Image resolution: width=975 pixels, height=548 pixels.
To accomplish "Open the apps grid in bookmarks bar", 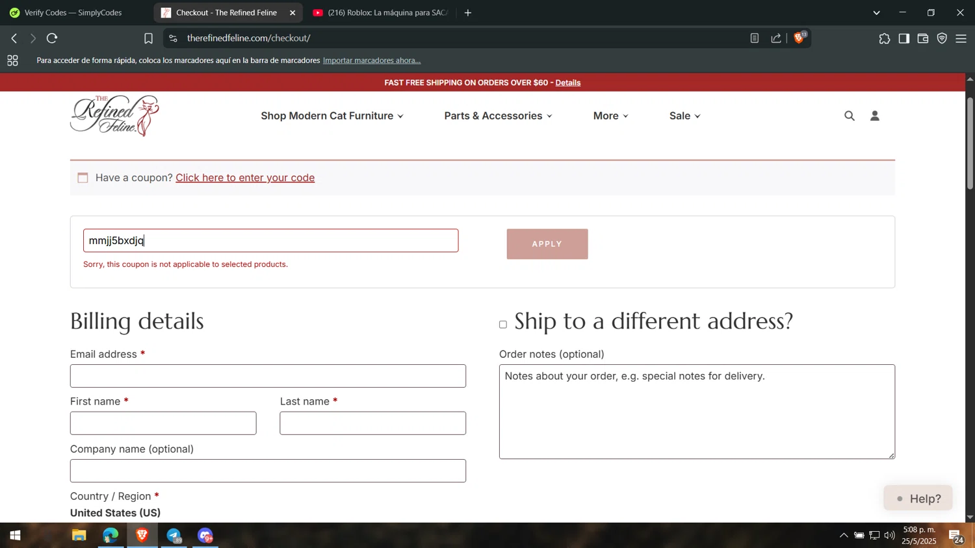I will pyautogui.click(x=12, y=60).
